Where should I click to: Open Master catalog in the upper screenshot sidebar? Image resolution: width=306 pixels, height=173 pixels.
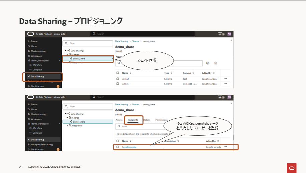tap(36, 51)
